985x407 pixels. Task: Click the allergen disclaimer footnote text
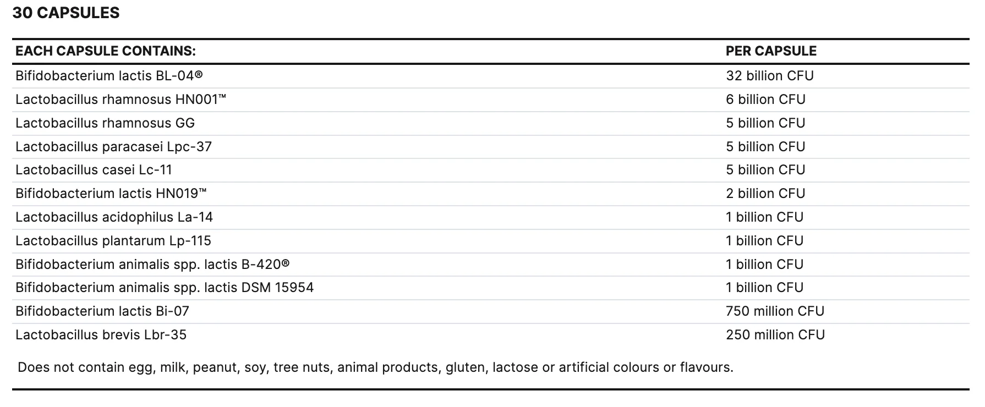(375, 367)
